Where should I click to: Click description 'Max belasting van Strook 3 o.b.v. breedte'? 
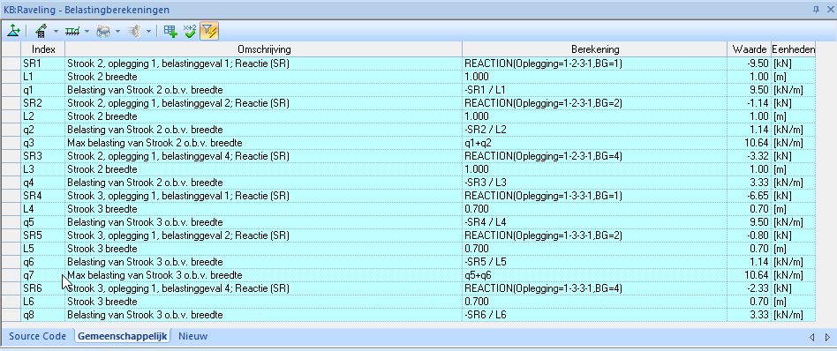[x=155, y=275]
